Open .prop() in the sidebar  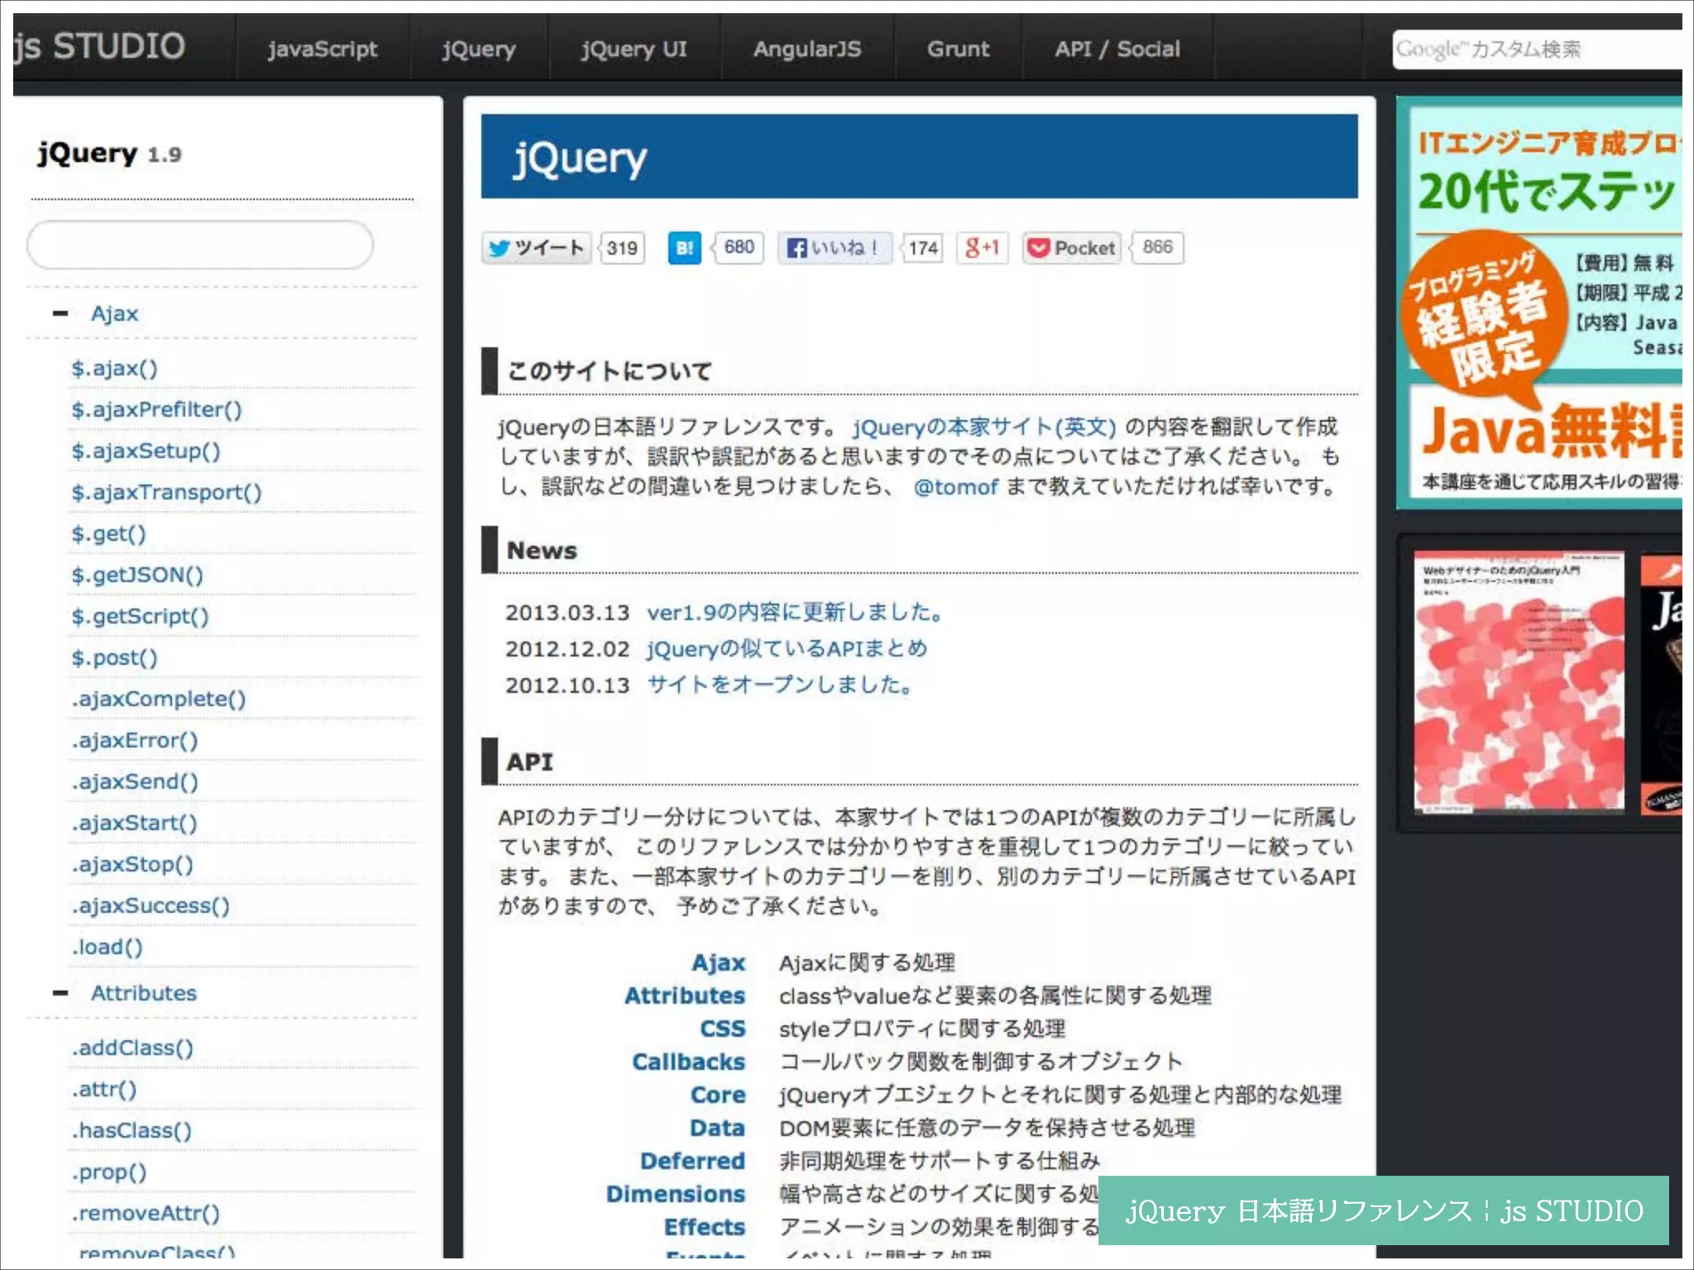tap(109, 1172)
